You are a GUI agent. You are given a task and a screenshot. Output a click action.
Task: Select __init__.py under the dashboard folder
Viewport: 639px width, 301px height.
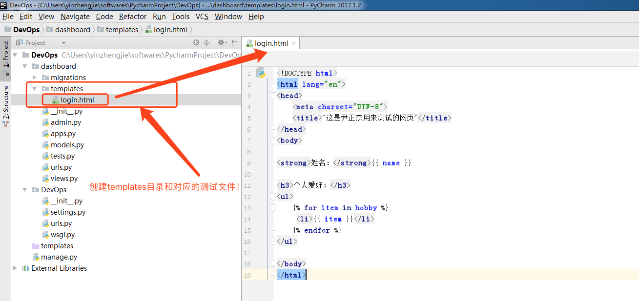tap(66, 111)
